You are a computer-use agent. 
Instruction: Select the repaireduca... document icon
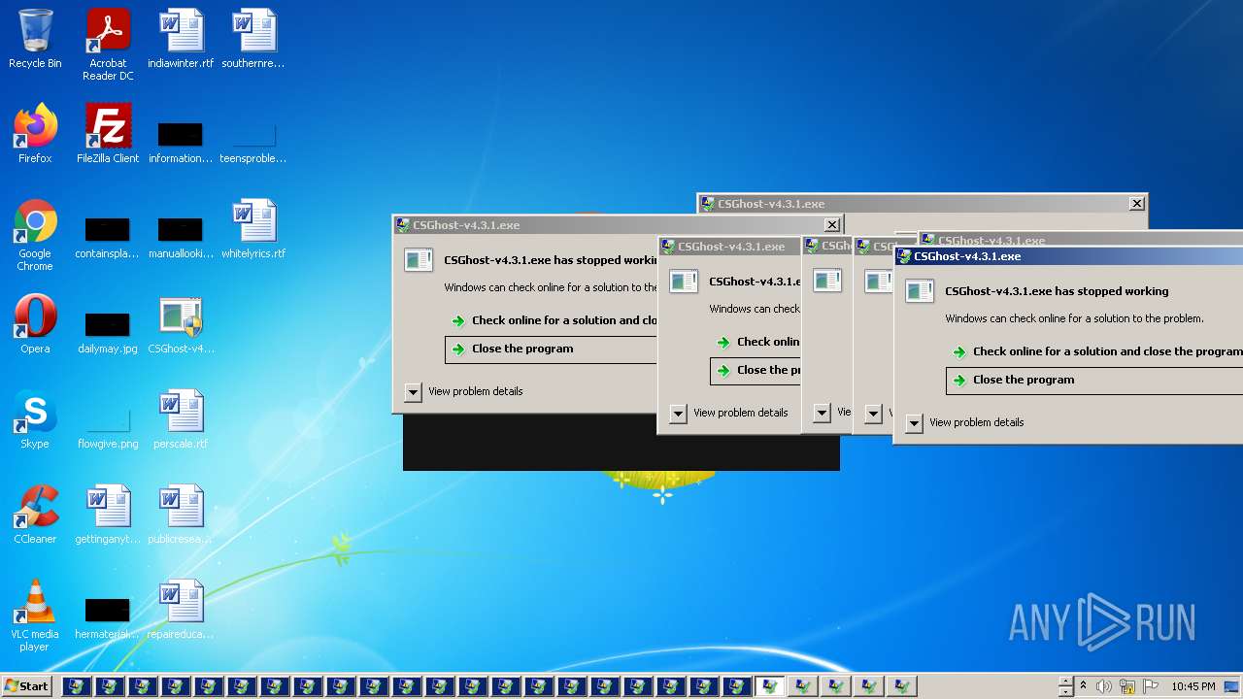181,610
